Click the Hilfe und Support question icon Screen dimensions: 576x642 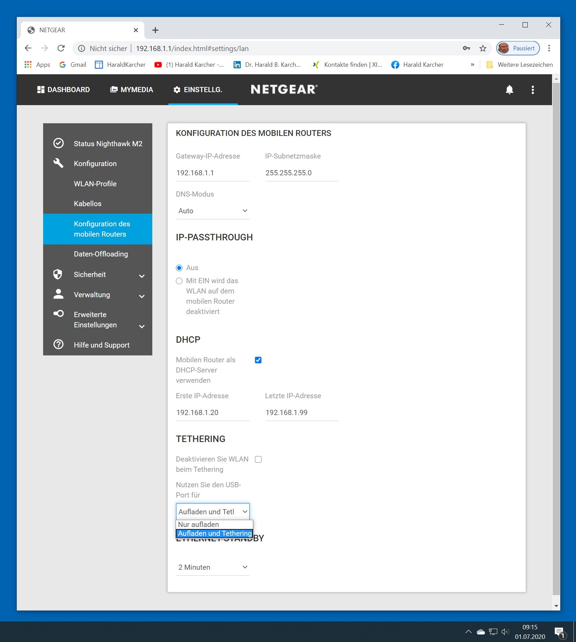(x=59, y=344)
